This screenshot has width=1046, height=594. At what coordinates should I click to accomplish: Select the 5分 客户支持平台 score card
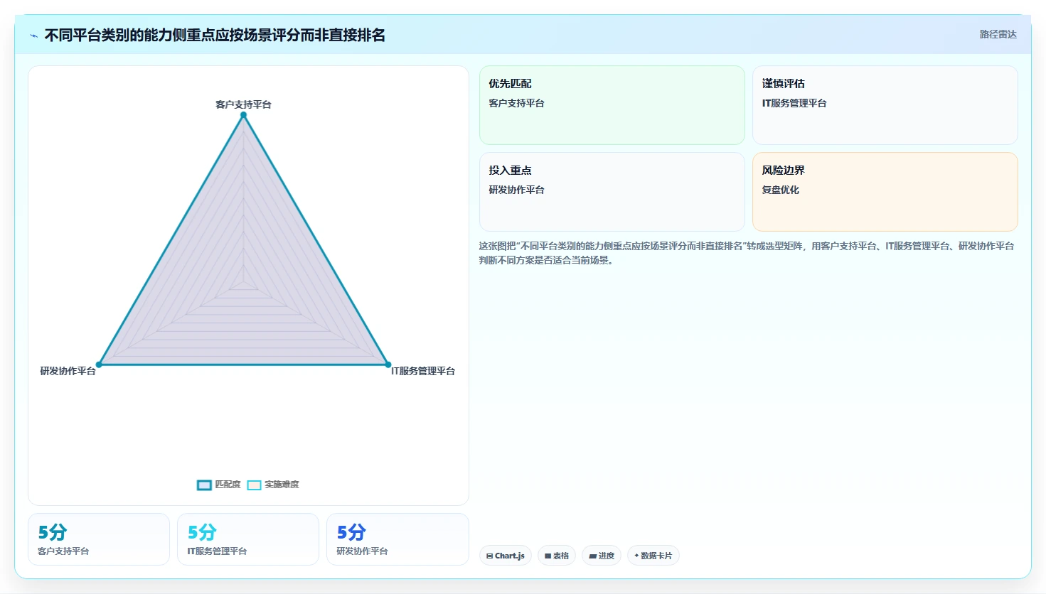tap(99, 539)
